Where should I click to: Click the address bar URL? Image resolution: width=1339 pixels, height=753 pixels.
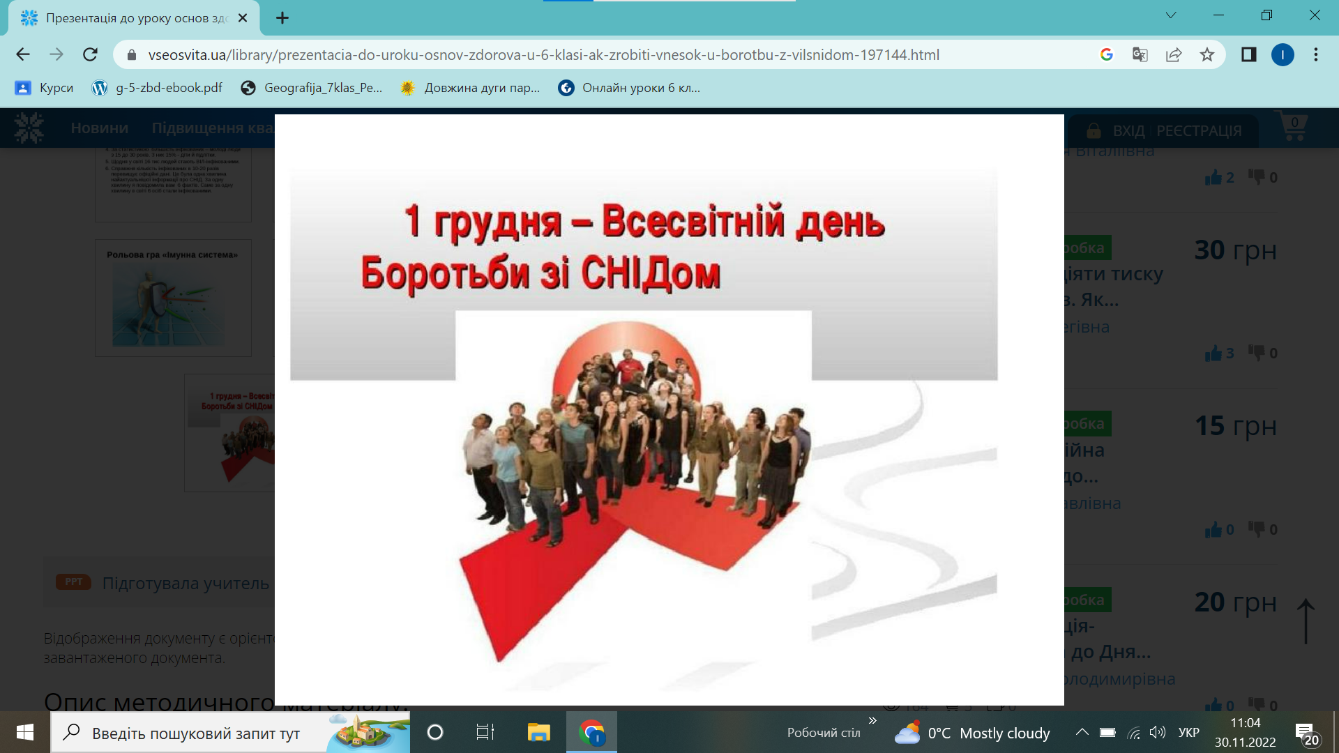click(x=543, y=54)
